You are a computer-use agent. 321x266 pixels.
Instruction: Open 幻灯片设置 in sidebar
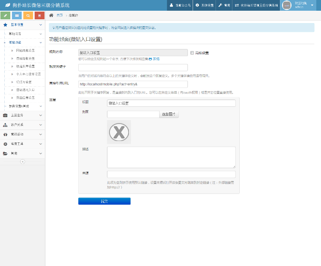(24, 82)
